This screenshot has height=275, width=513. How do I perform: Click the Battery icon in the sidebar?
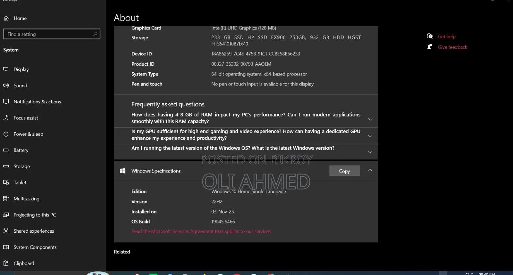pyautogui.click(x=6, y=150)
